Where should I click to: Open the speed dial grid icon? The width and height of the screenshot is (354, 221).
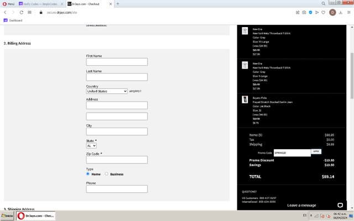coord(29,12)
